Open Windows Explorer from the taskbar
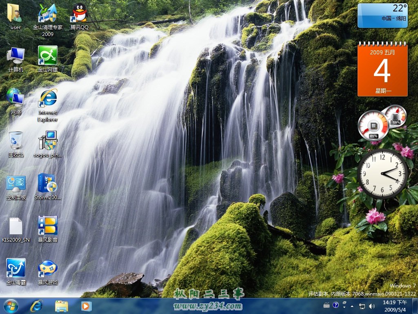Image resolution: width=418 pixels, height=314 pixels. pos(61,306)
